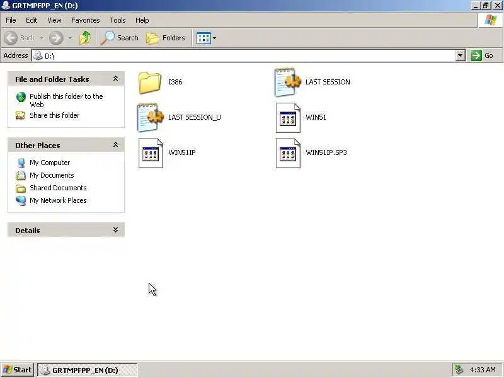Click the title bar drive icon
Screen dimensions: 504x378
click(x=6, y=6)
